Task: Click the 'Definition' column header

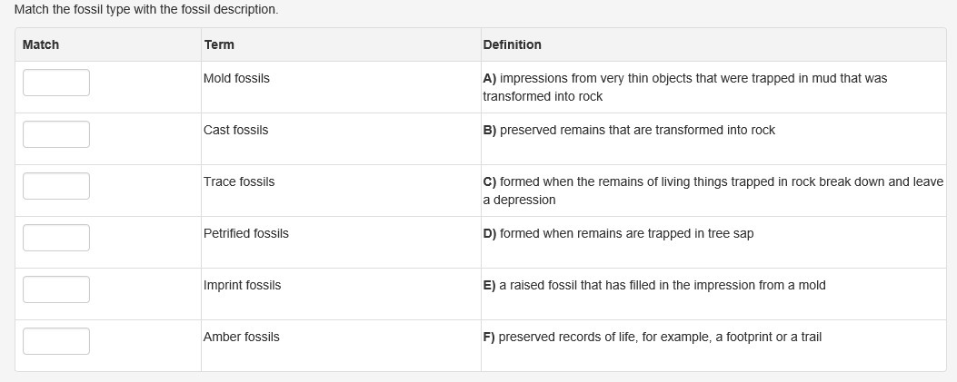Action: 512,44
